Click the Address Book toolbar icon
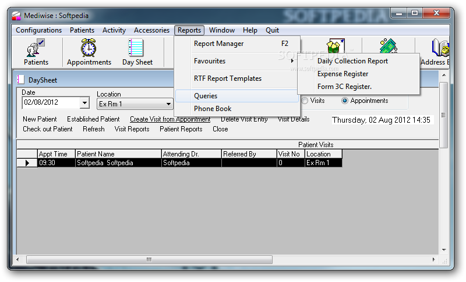 (435, 52)
